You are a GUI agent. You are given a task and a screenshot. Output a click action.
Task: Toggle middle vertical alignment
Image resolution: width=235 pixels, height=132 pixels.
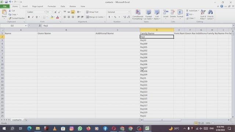pos(69,12)
